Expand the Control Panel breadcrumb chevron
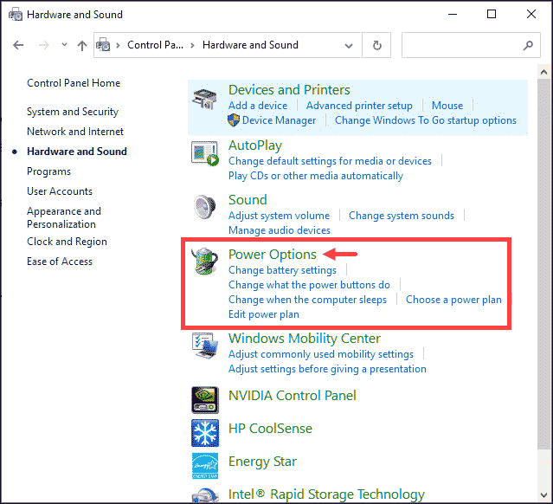The height and width of the screenshot is (504, 553). click(x=193, y=46)
